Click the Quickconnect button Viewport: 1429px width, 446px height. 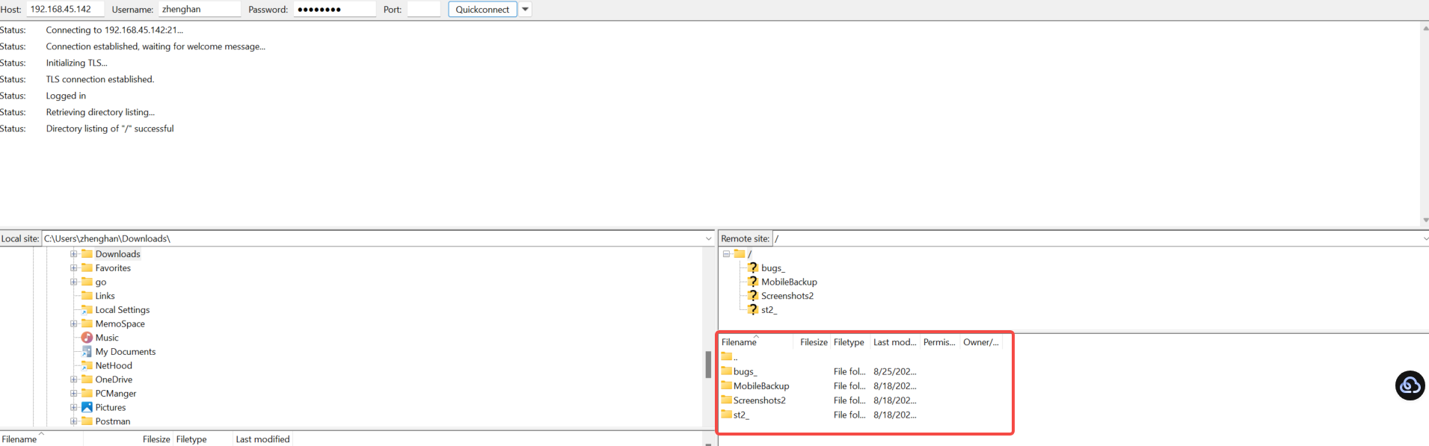click(x=482, y=10)
